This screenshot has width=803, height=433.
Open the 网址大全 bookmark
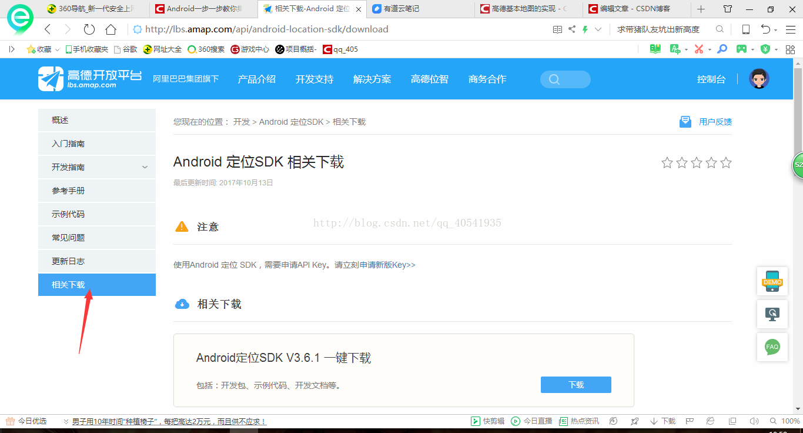[x=163, y=49]
